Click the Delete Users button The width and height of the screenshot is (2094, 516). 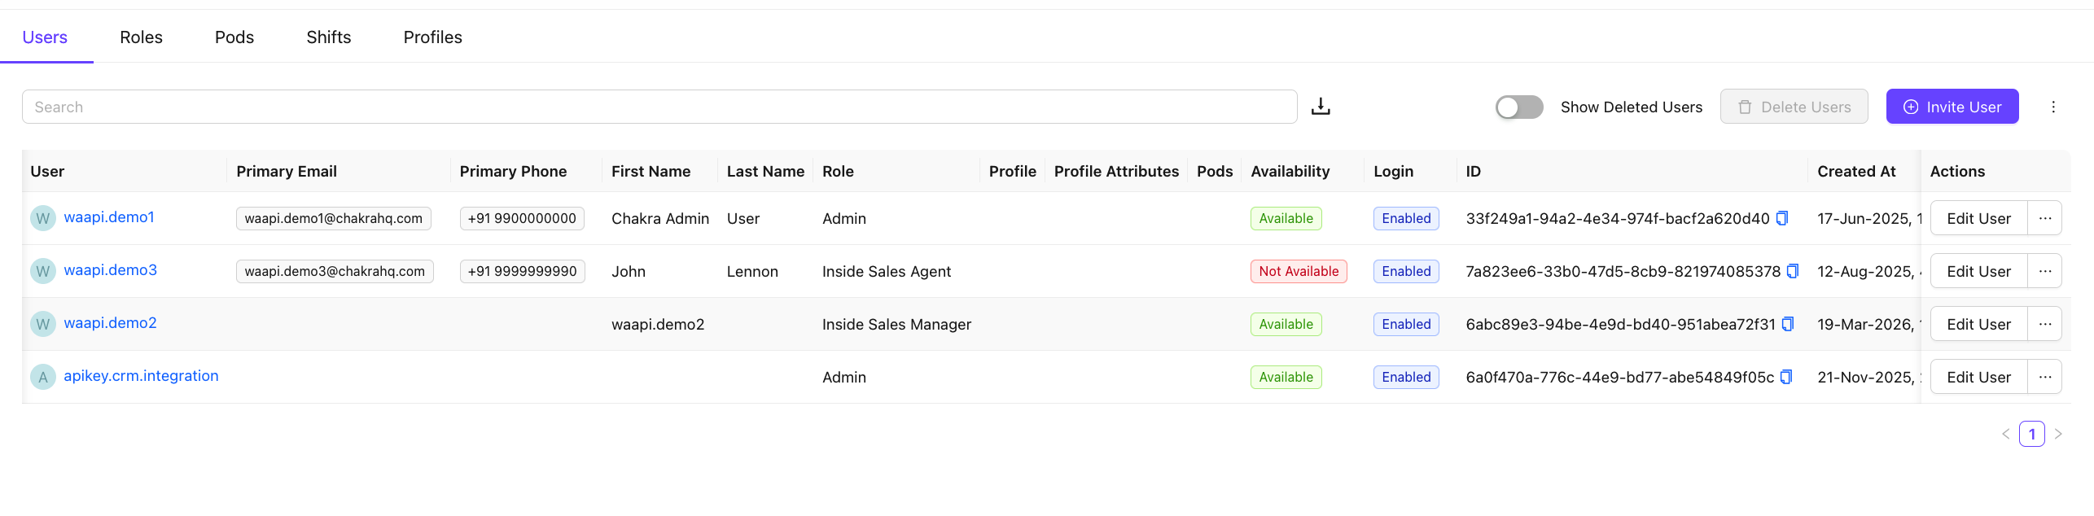tap(1794, 107)
